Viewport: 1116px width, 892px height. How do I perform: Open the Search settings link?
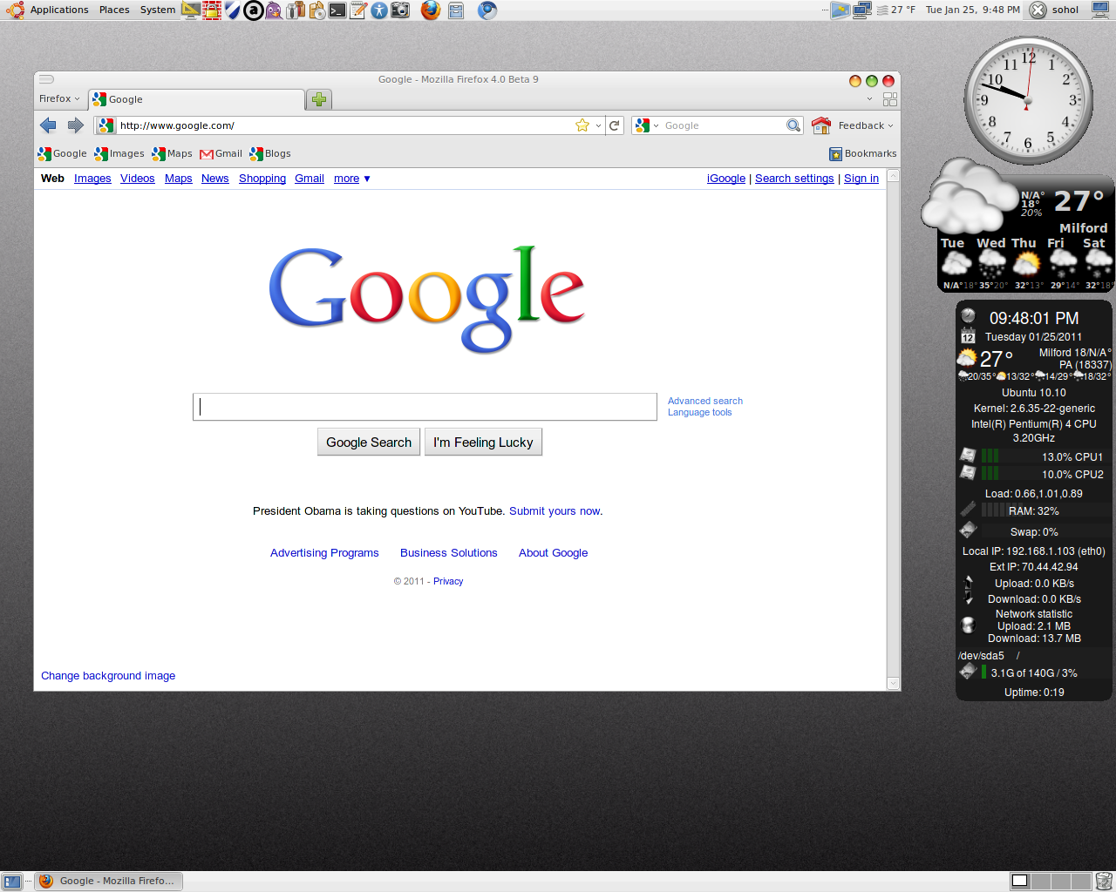(794, 179)
